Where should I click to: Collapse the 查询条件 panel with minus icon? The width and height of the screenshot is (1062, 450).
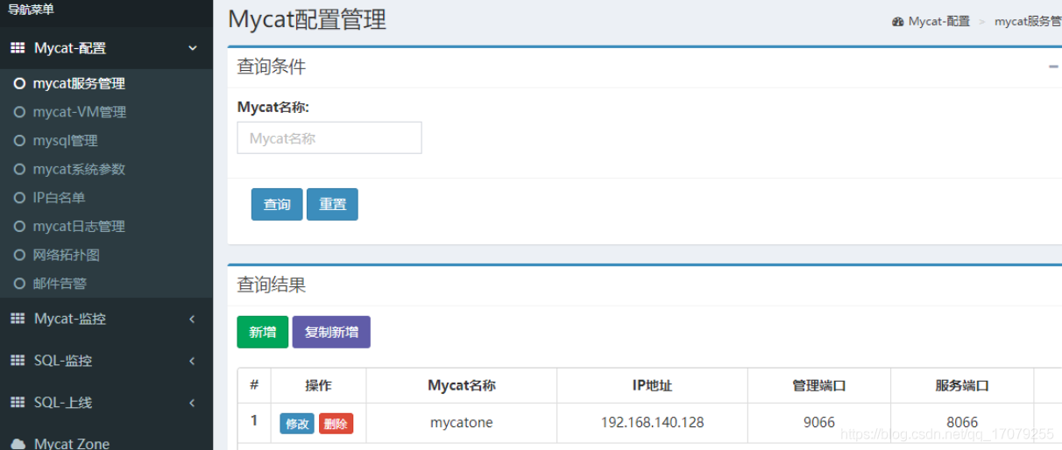(1053, 67)
